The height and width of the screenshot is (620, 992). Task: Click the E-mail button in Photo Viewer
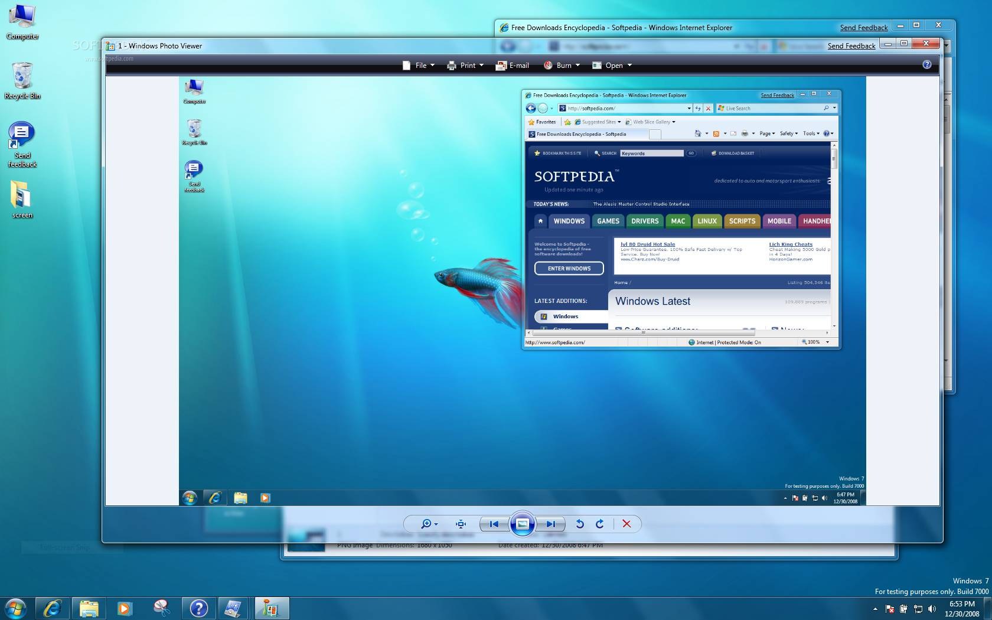click(513, 66)
